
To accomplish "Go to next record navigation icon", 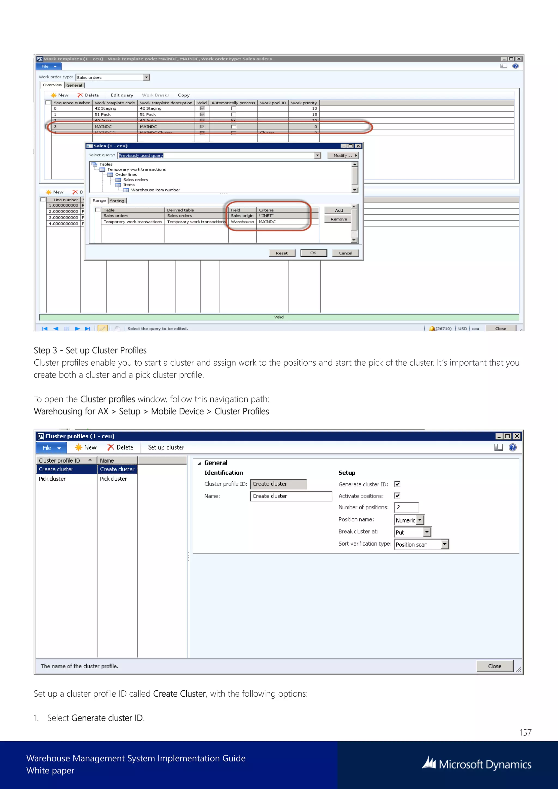I will 77,329.
